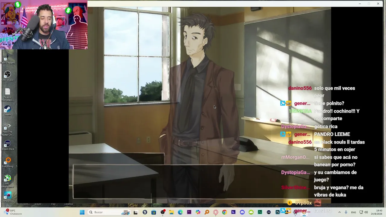Click the orange magnifier taskbar icon

207,212
